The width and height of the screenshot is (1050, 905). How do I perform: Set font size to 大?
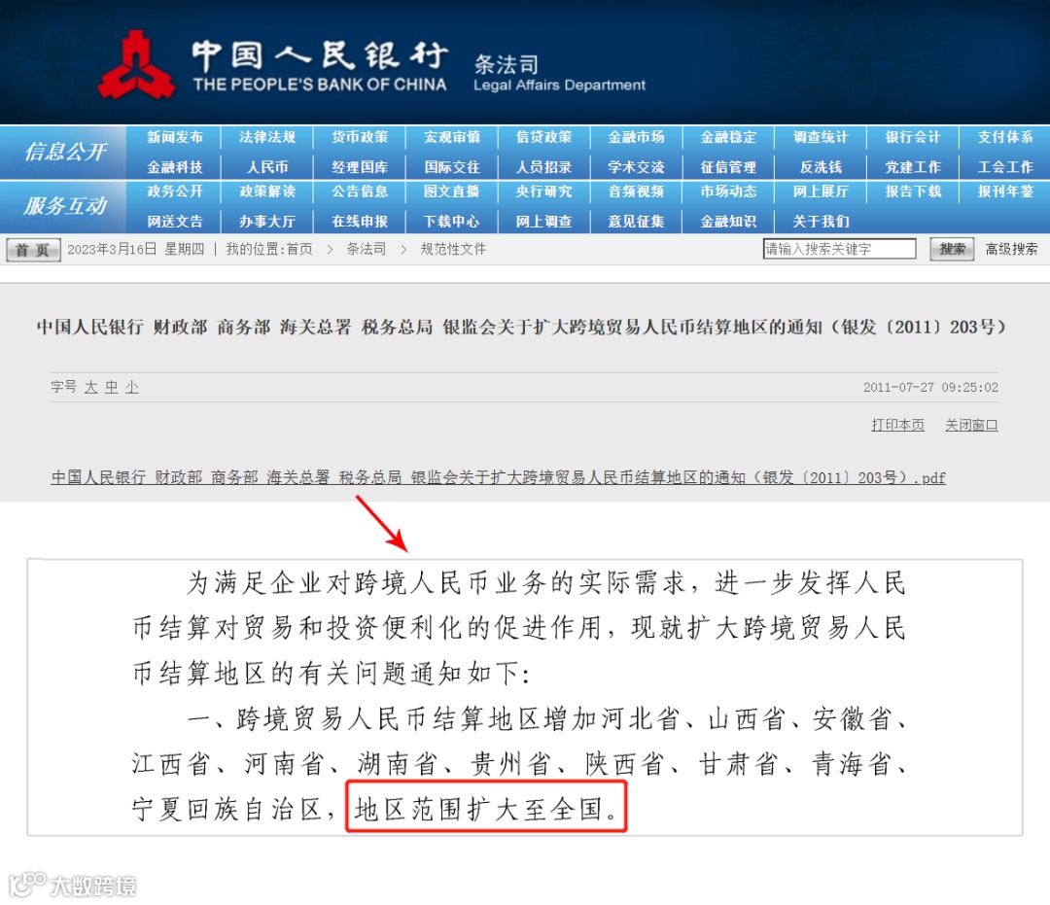91,387
